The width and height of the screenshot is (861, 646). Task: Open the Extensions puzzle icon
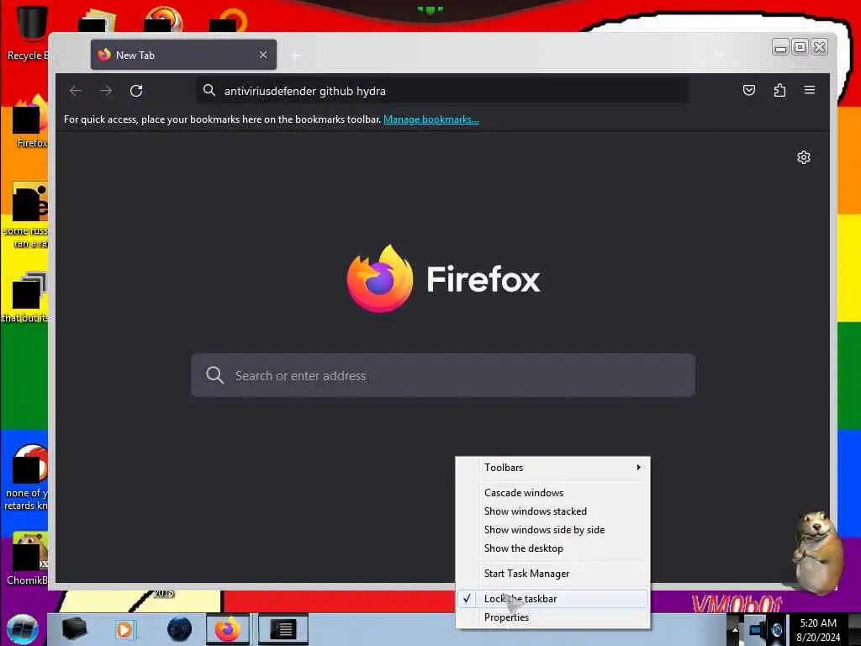[x=779, y=90]
